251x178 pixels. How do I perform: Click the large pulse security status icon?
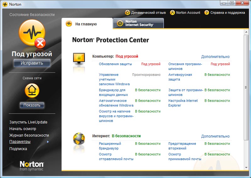(32, 33)
